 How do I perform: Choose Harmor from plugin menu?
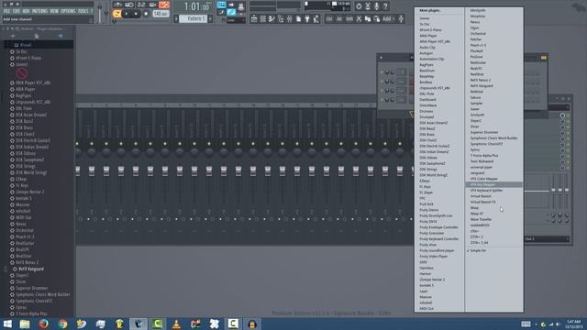(426, 274)
